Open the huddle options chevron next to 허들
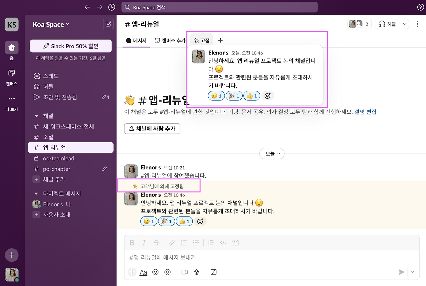426x286 pixels. 404,24
